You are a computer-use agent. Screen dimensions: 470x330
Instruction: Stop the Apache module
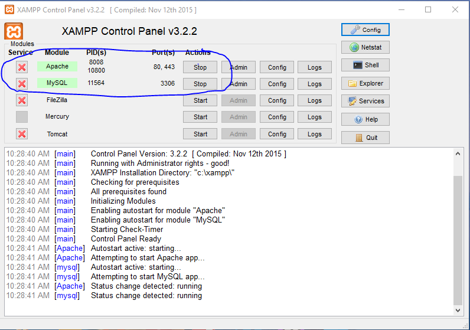tap(200, 67)
